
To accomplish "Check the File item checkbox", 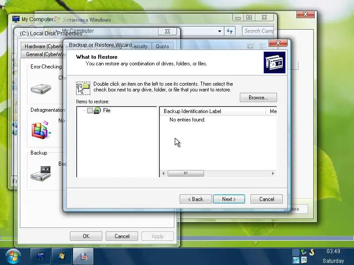I will [x=90, y=110].
